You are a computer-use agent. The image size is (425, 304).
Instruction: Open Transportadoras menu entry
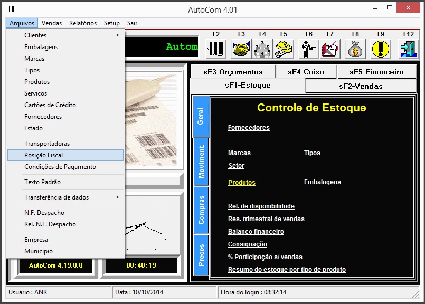coord(65,144)
